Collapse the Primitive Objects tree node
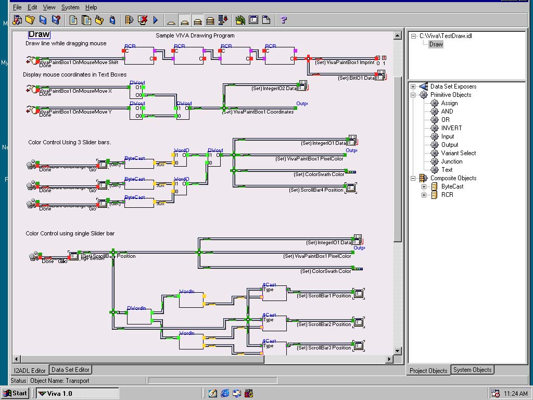The image size is (533, 400). click(x=413, y=95)
